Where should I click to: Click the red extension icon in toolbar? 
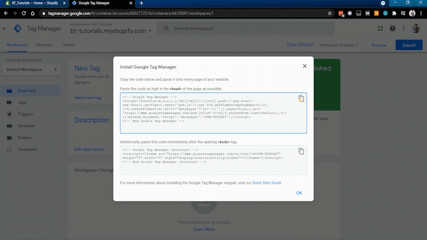point(341,13)
